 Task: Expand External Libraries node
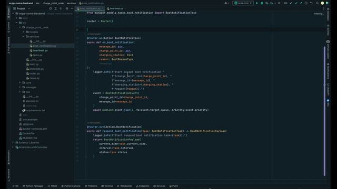click(x=13, y=143)
